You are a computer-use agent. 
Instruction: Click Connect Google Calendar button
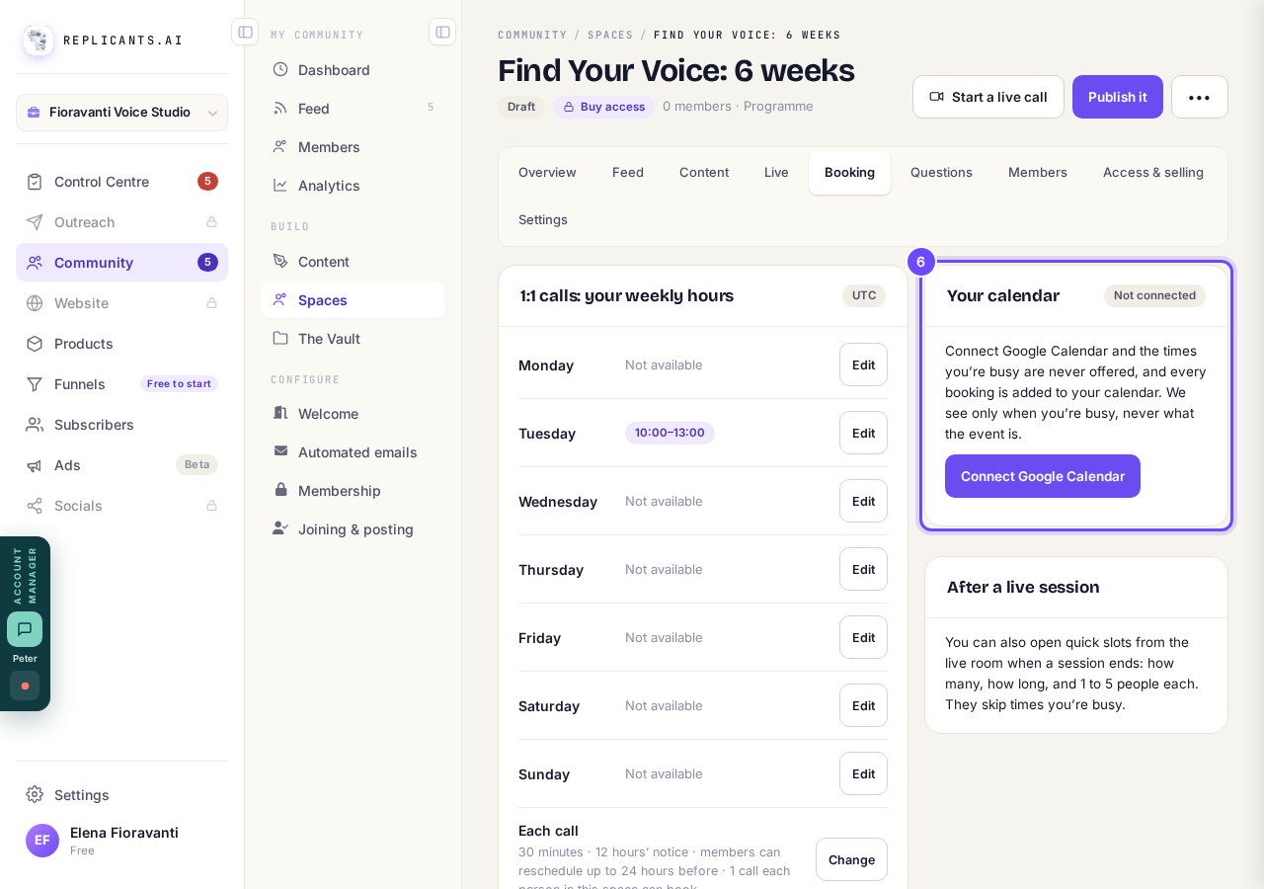coord(1043,476)
